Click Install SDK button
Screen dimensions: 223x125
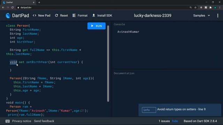tap(102, 16)
